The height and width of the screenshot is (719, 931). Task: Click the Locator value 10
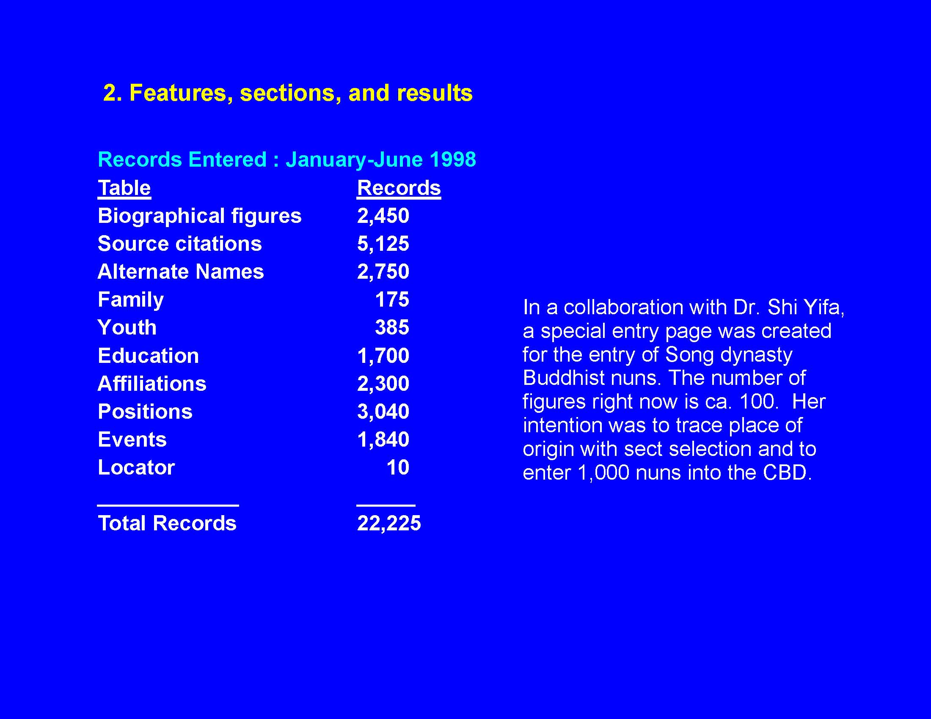point(398,467)
